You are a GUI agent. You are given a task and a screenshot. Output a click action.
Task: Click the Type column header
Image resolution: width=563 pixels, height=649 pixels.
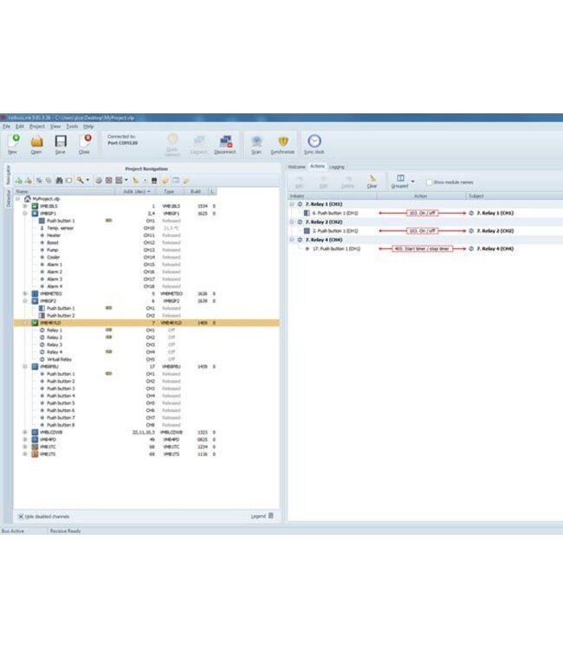[x=169, y=191]
